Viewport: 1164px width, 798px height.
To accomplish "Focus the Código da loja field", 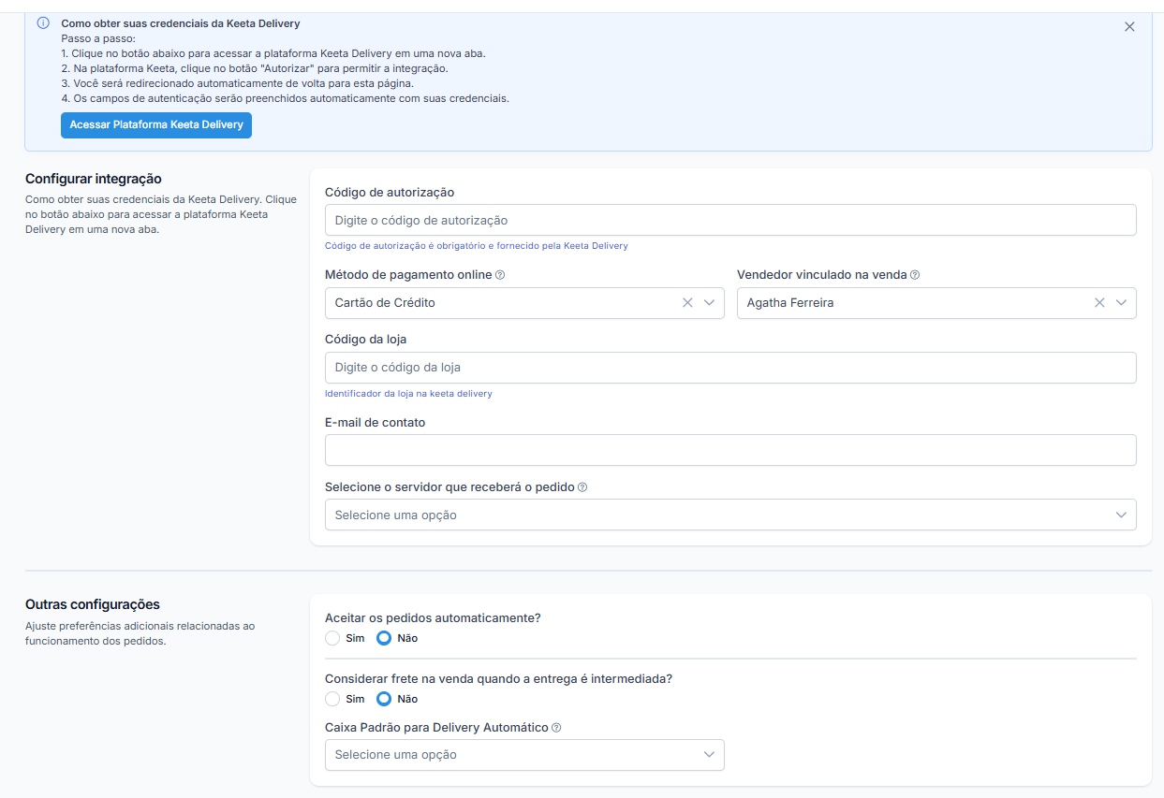I will point(730,368).
